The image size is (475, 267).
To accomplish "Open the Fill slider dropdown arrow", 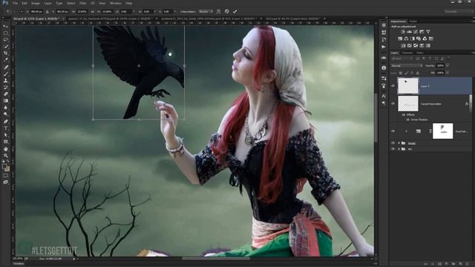I will click(x=448, y=73).
